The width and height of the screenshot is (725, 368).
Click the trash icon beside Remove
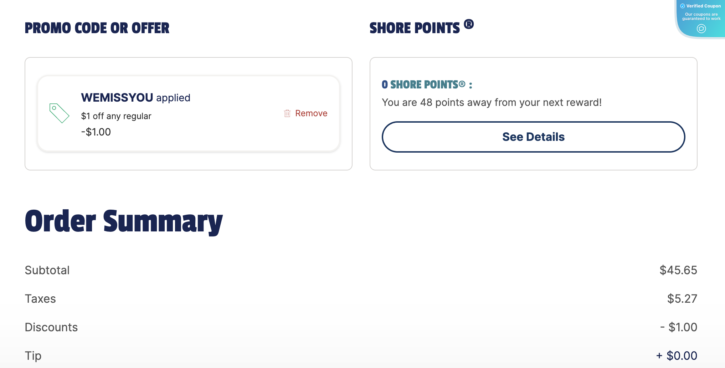(x=287, y=113)
